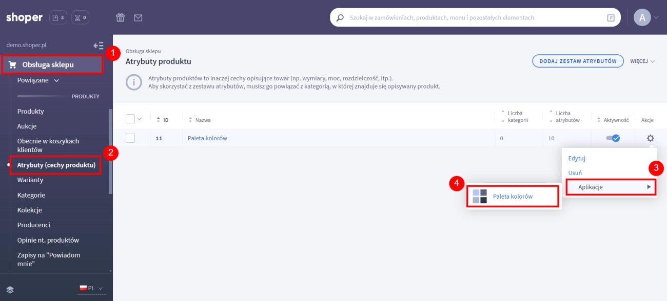Open the PL language selector
Image resolution: width=667 pixels, height=301 pixels.
(x=91, y=288)
